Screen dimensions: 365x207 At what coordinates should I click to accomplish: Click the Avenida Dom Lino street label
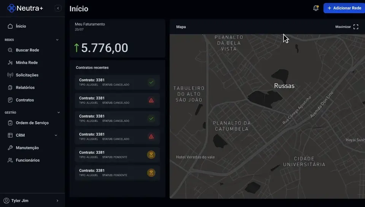click(322, 104)
